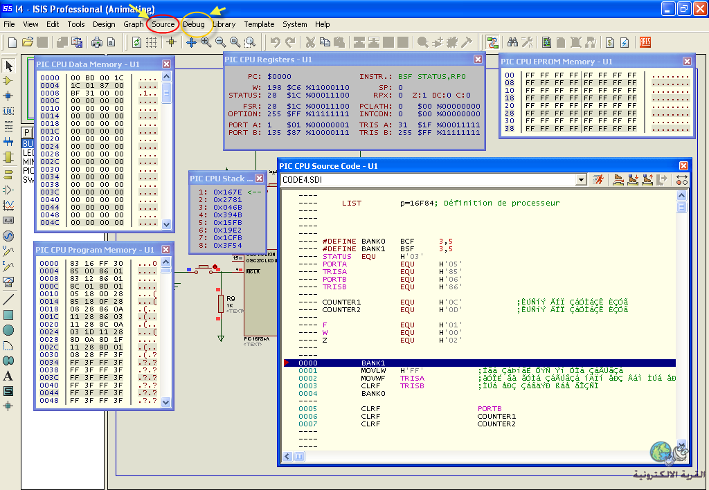Open the Template menu

[259, 24]
